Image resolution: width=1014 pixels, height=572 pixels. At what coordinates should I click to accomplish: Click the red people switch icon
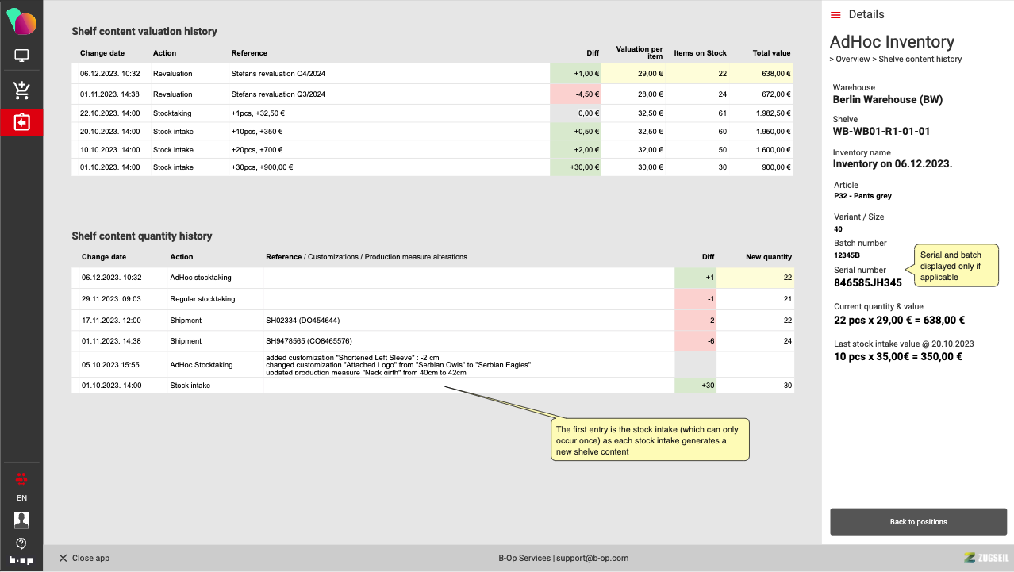click(21, 478)
